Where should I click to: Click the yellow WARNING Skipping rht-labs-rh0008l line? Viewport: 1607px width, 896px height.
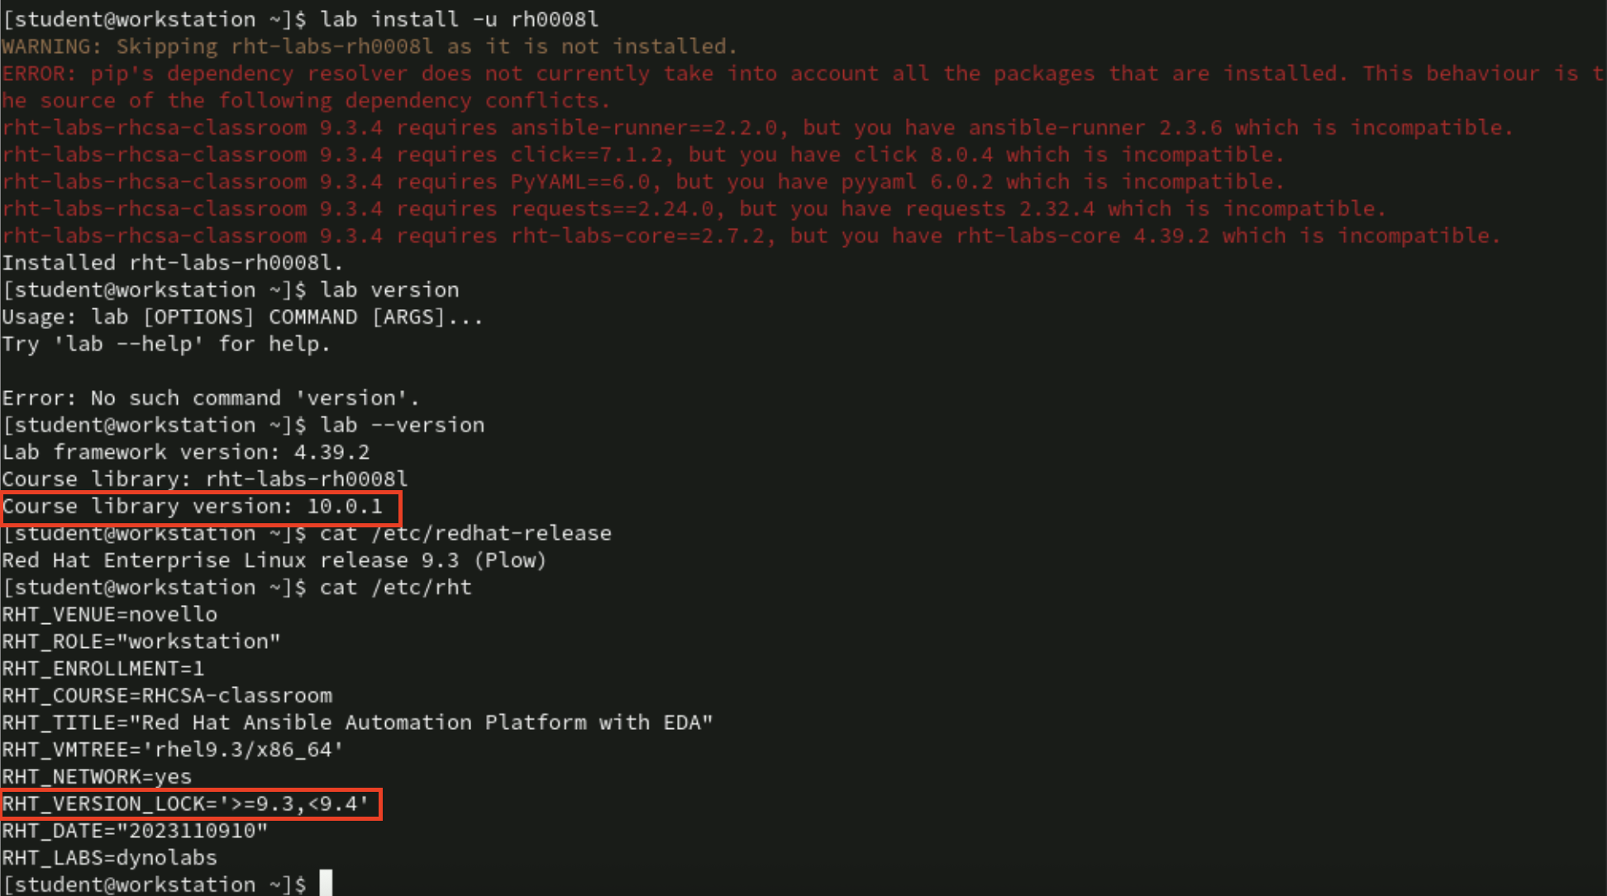[x=369, y=46]
